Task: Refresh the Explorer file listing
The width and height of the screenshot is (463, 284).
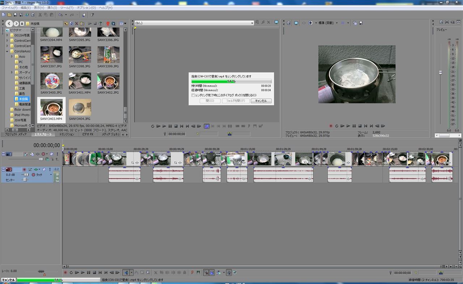Action: click(x=72, y=24)
